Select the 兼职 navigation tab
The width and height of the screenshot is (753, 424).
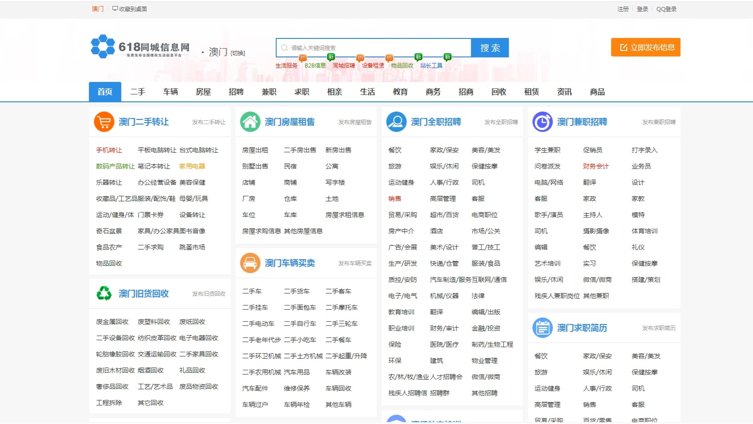pos(269,92)
